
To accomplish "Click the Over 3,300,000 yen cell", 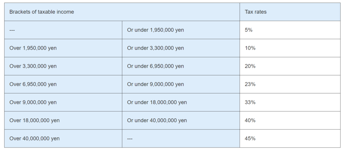I will (63, 66).
